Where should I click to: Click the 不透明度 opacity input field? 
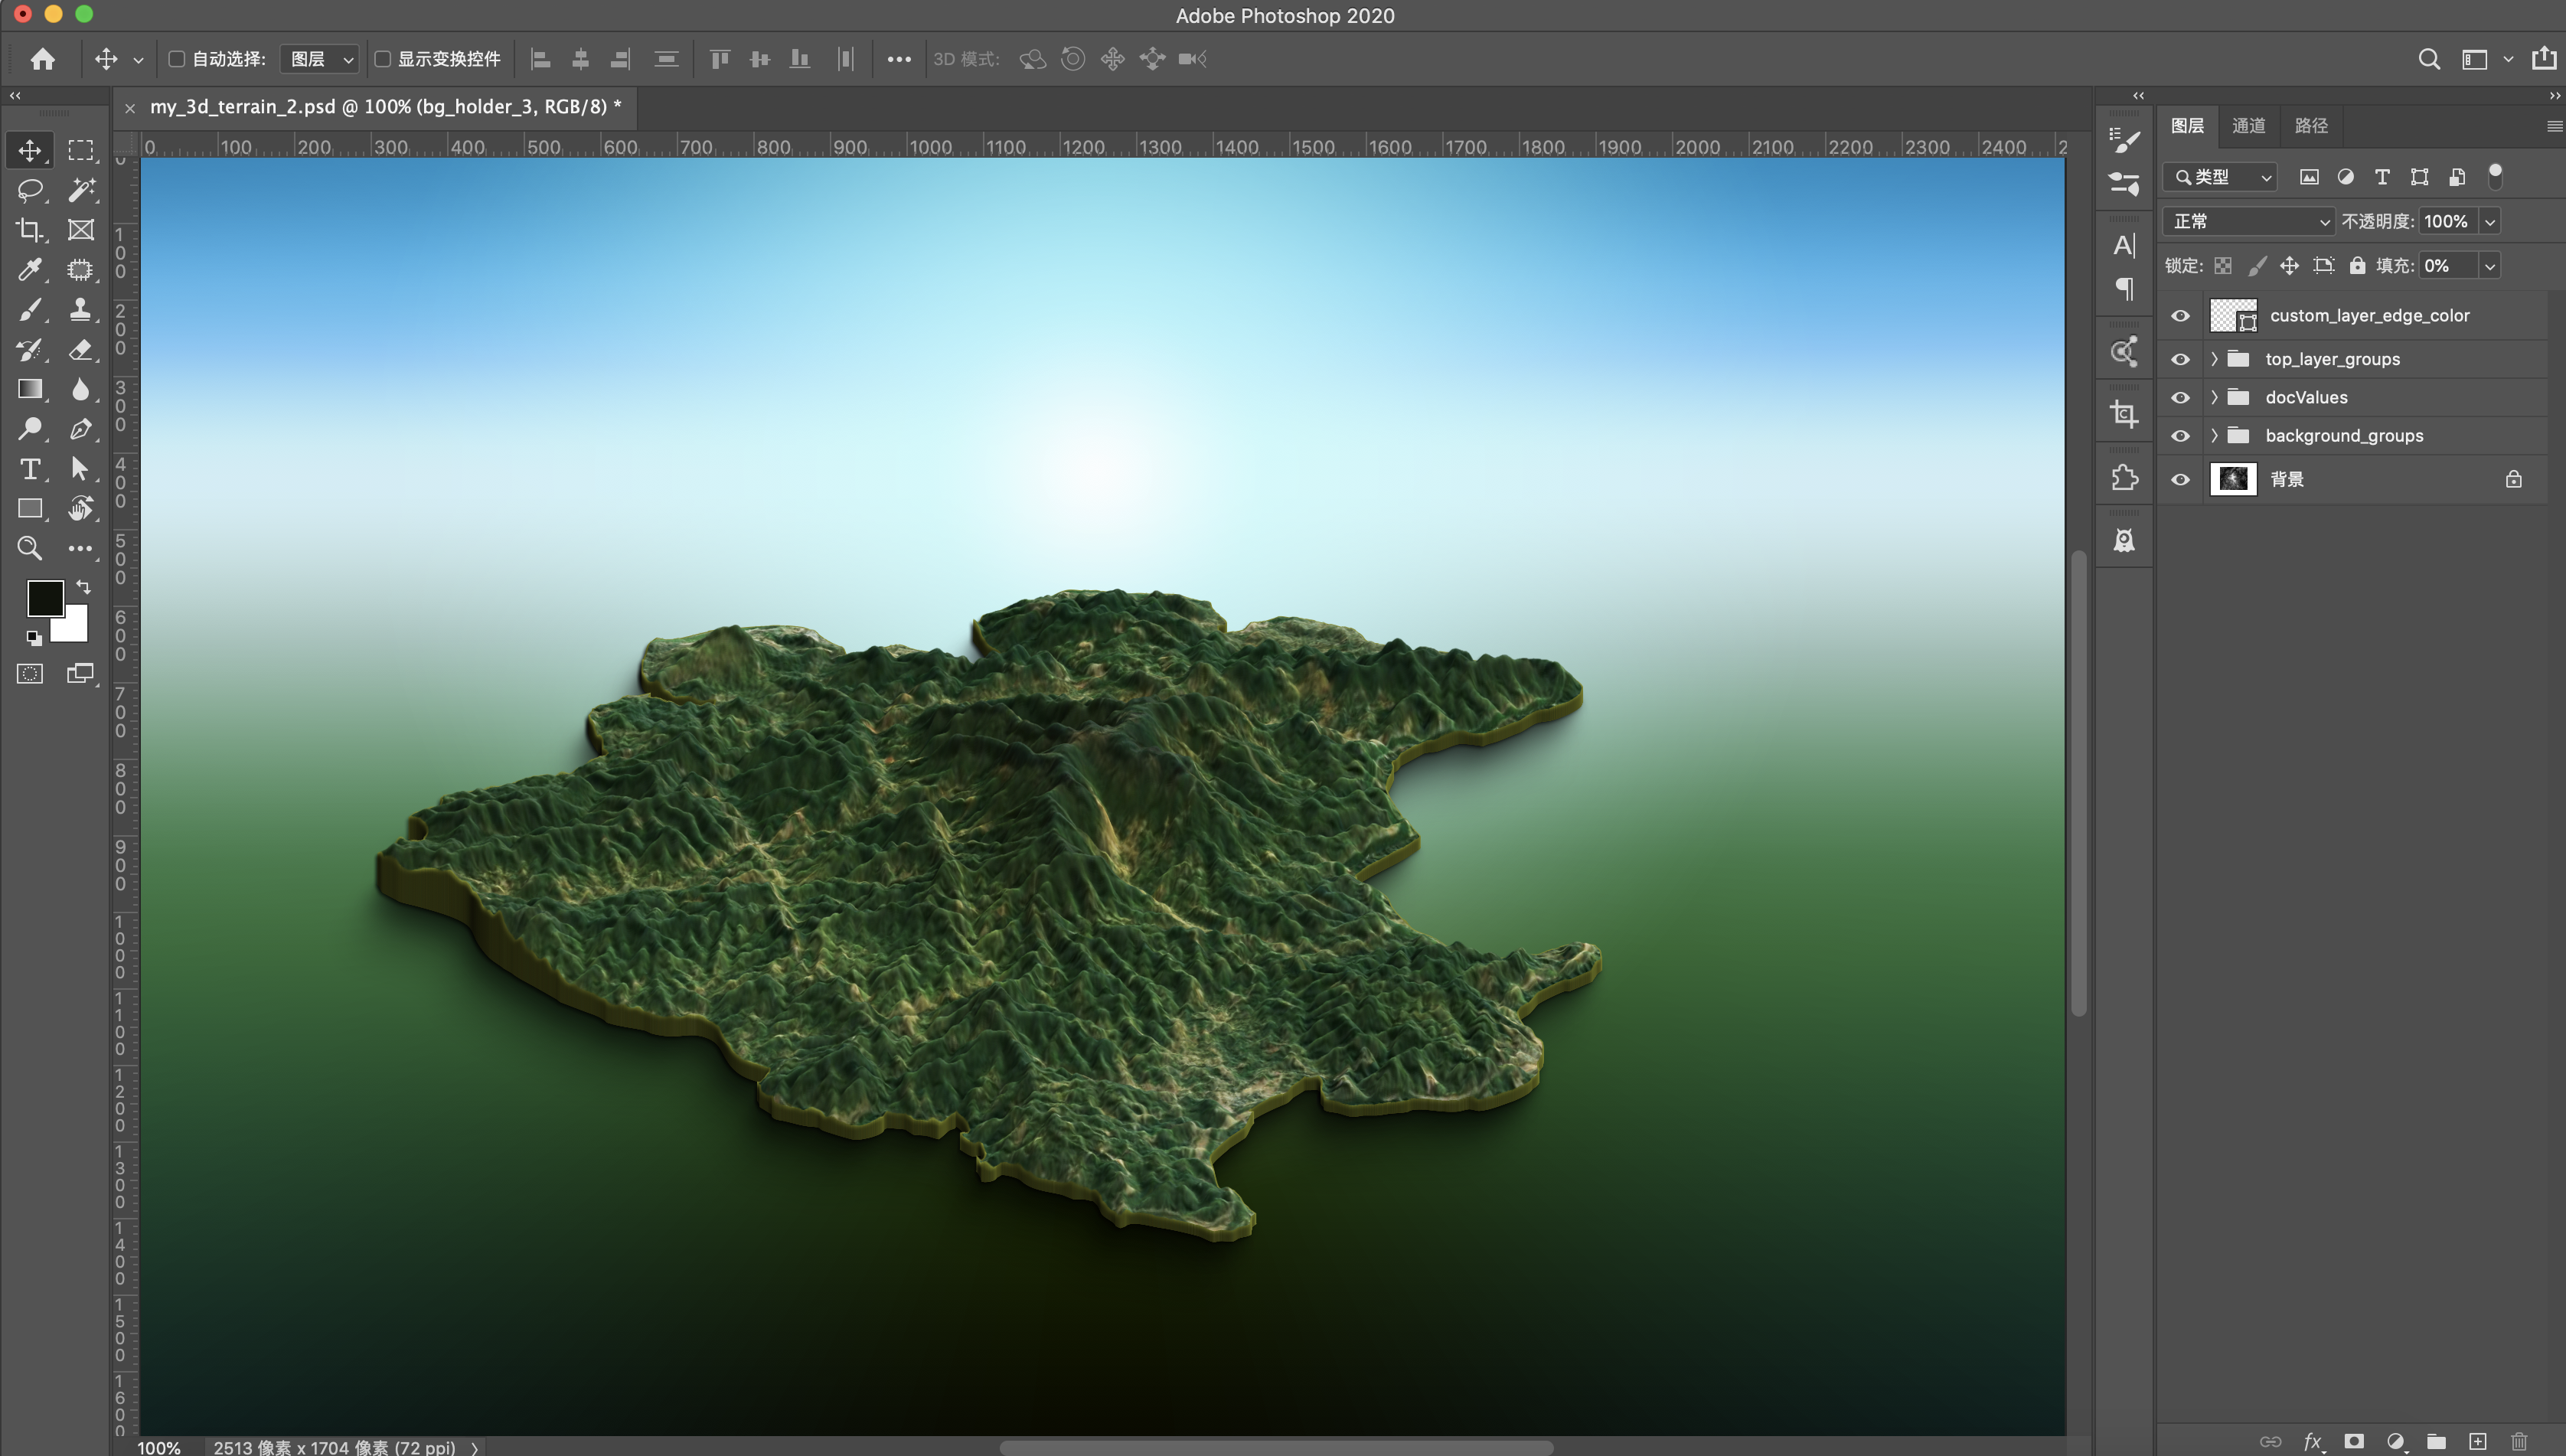click(2446, 221)
